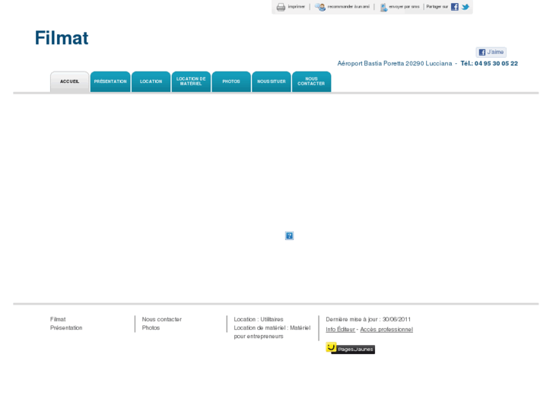Share the page on Facebook icon
This screenshot has height=415, width=553.
[x=455, y=7]
